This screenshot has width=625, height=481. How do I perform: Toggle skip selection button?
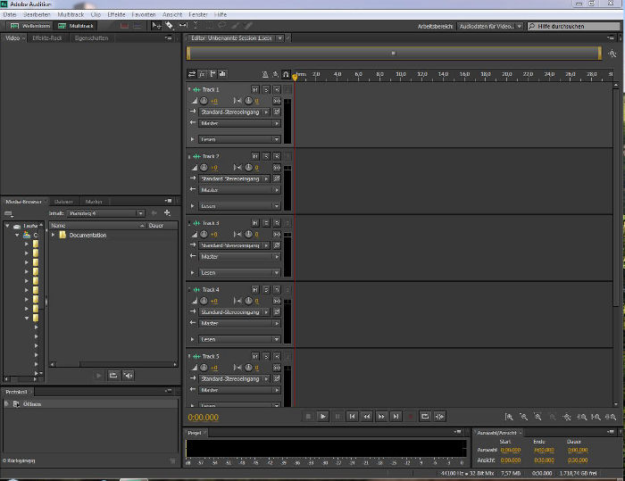439,417
